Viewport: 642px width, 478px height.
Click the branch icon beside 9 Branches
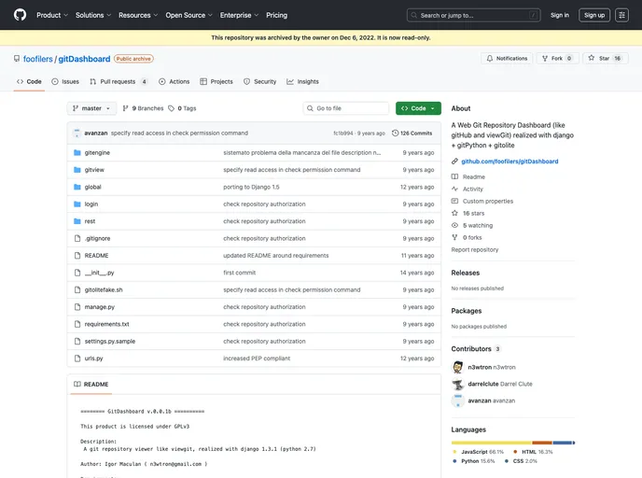tap(126, 108)
